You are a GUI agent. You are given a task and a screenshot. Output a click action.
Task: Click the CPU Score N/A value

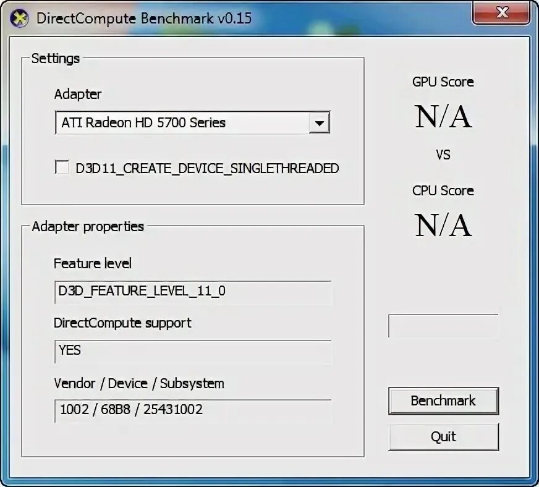click(443, 225)
